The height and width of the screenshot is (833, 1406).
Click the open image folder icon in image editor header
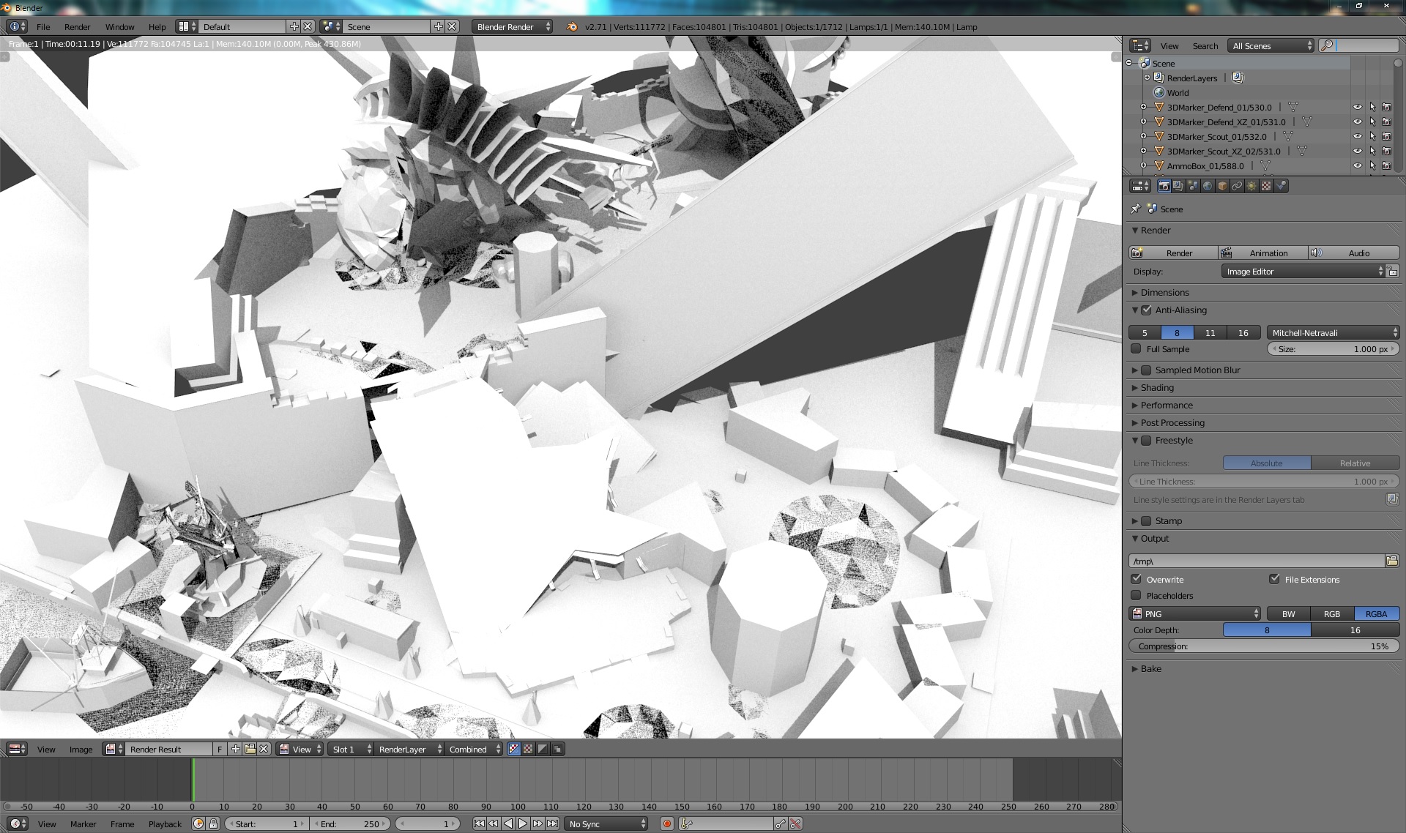tap(250, 749)
